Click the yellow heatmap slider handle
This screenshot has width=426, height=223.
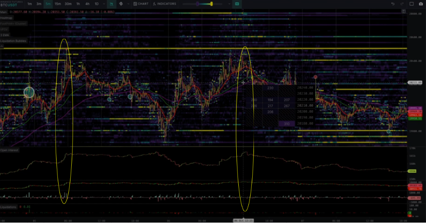click(211, 4)
